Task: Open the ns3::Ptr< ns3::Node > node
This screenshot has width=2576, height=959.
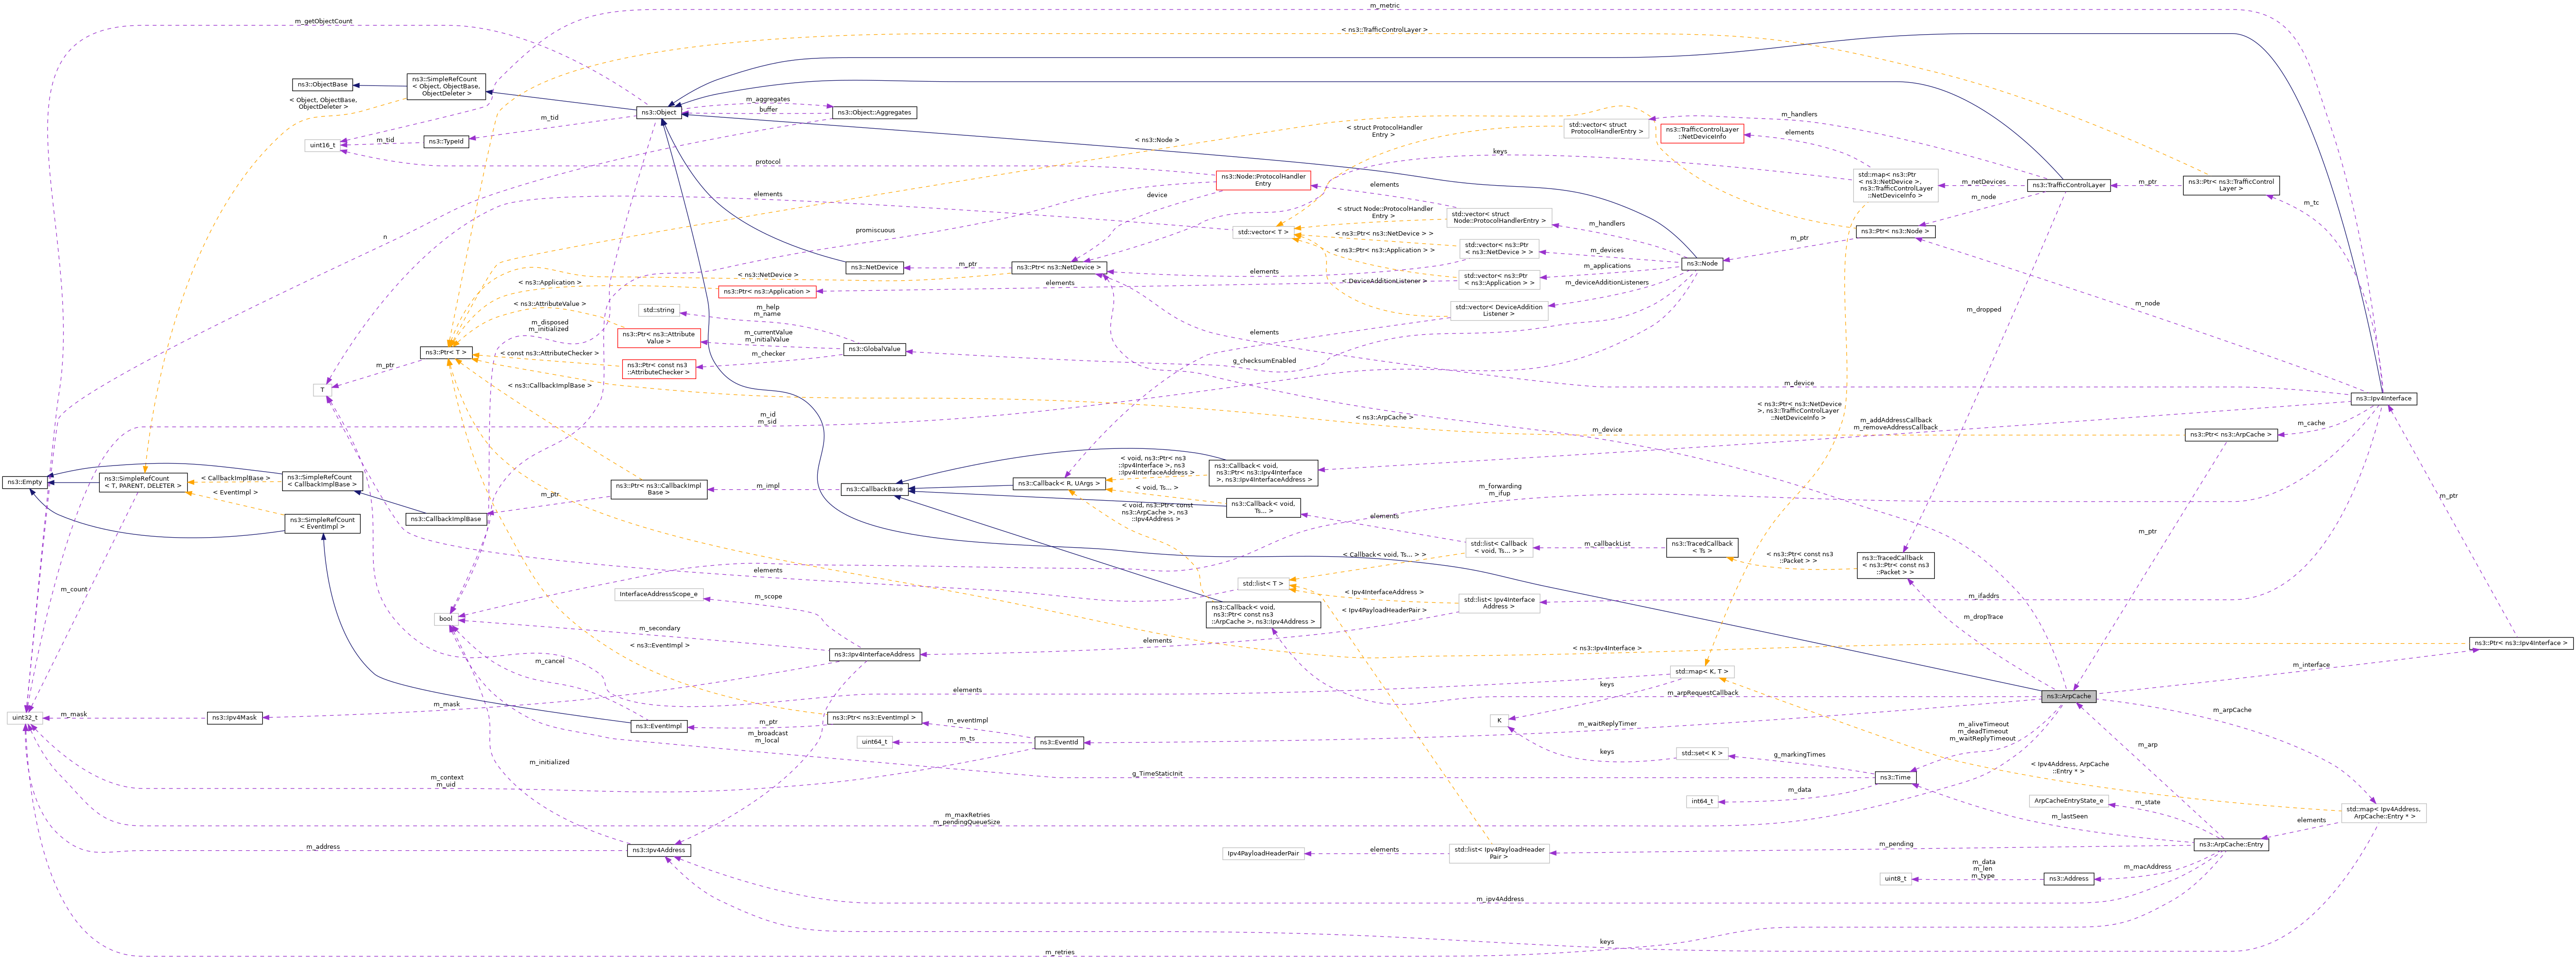Action: (x=1895, y=232)
